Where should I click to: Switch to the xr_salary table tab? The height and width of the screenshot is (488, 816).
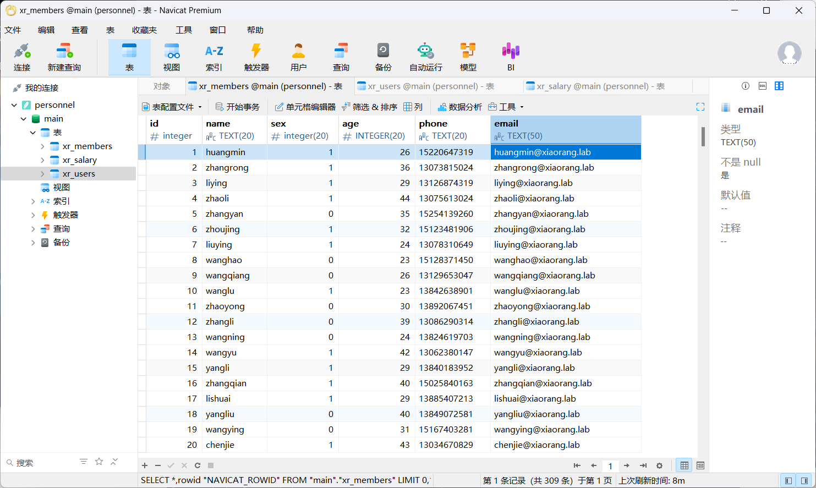click(x=601, y=86)
